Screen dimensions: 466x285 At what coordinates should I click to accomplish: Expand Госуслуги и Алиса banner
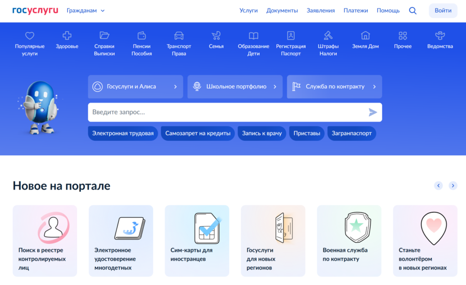pos(135,87)
